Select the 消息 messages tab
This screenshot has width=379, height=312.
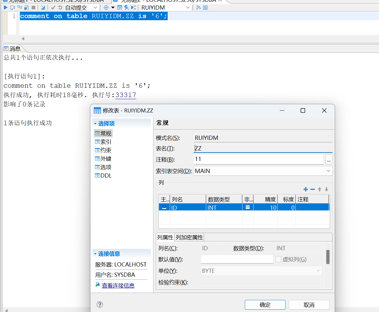pyautogui.click(x=12, y=49)
